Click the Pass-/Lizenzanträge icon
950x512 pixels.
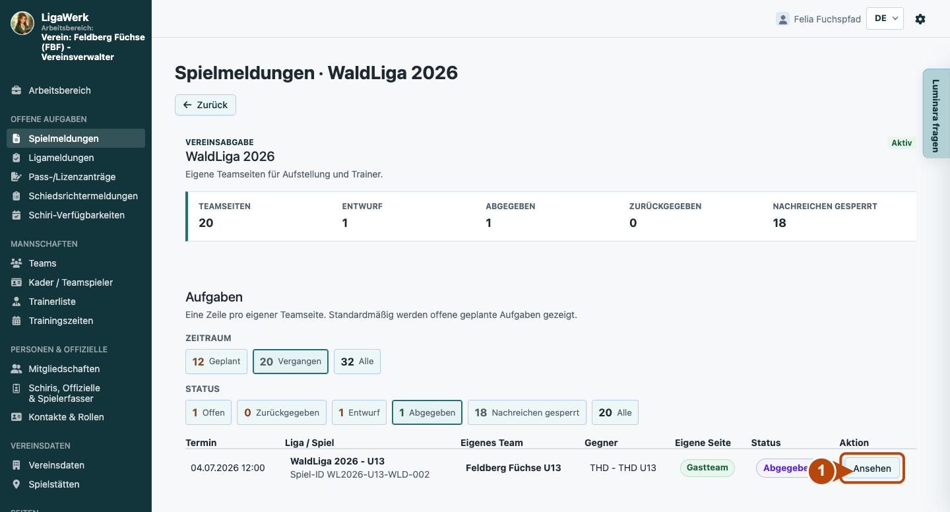[x=16, y=177]
